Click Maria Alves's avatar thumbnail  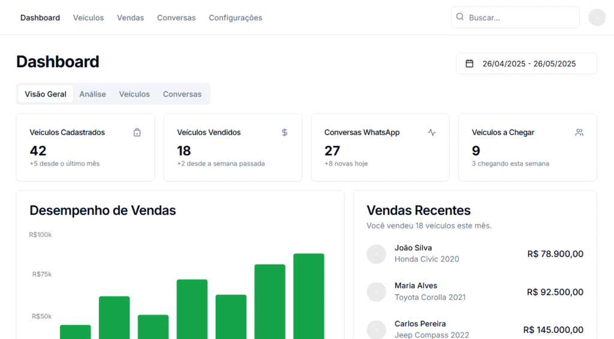[x=376, y=292]
